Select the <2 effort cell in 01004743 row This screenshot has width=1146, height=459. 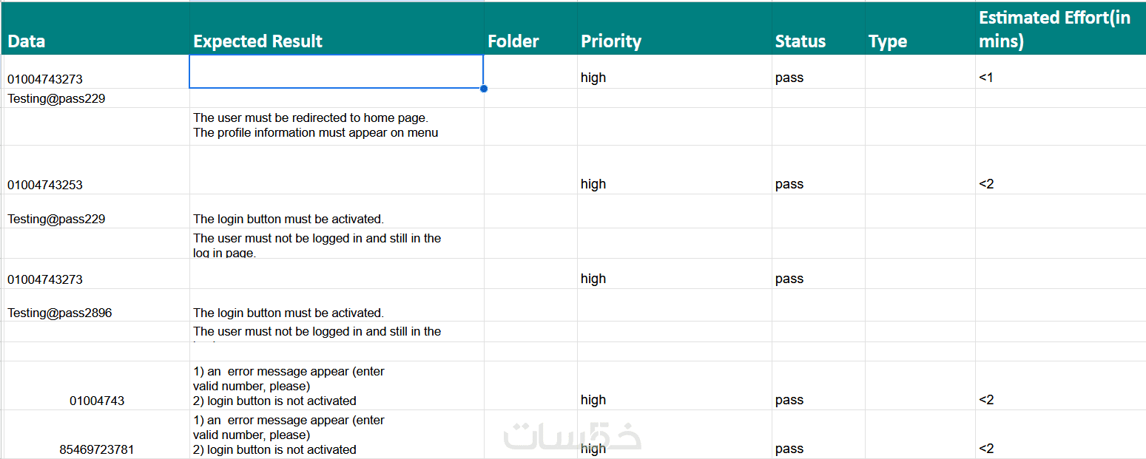(986, 400)
